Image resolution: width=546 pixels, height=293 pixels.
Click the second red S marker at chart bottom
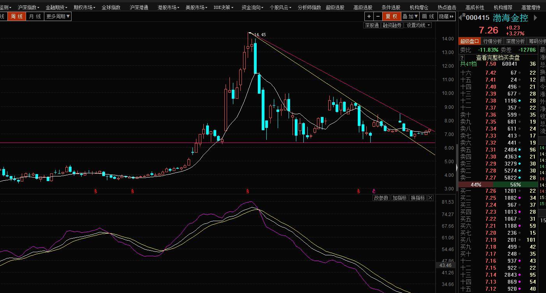tap(133, 191)
